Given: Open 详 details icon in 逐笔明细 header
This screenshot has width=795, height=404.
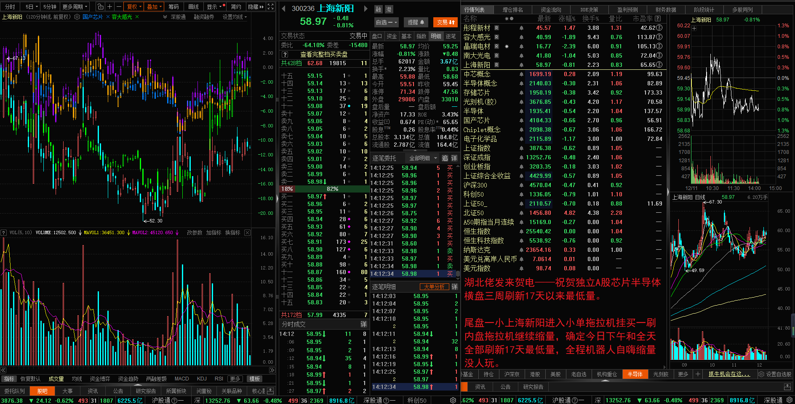Looking at the screenshot, I should pyautogui.click(x=454, y=287).
